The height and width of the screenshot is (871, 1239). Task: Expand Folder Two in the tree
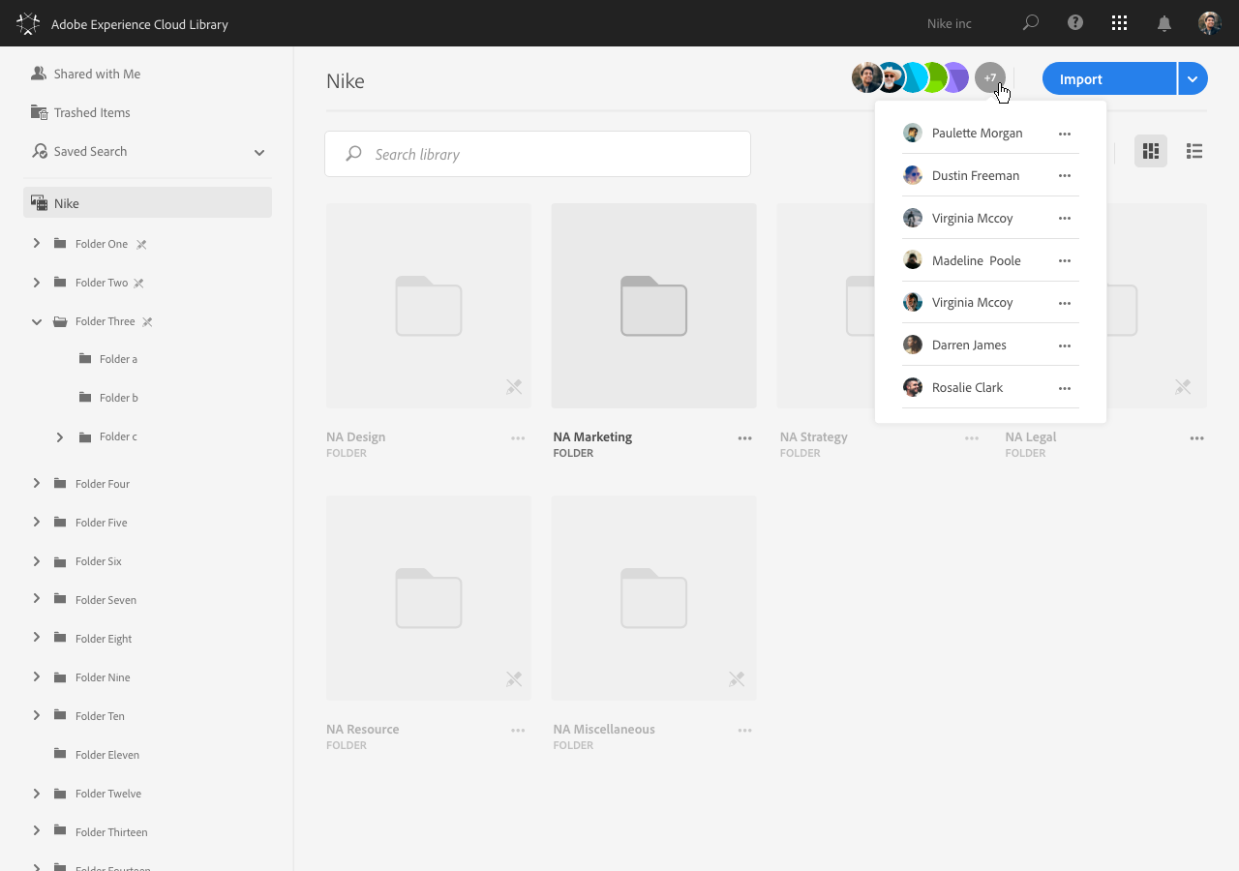pos(37,282)
